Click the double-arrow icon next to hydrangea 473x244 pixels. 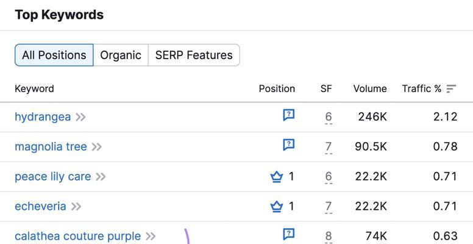(80, 117)
